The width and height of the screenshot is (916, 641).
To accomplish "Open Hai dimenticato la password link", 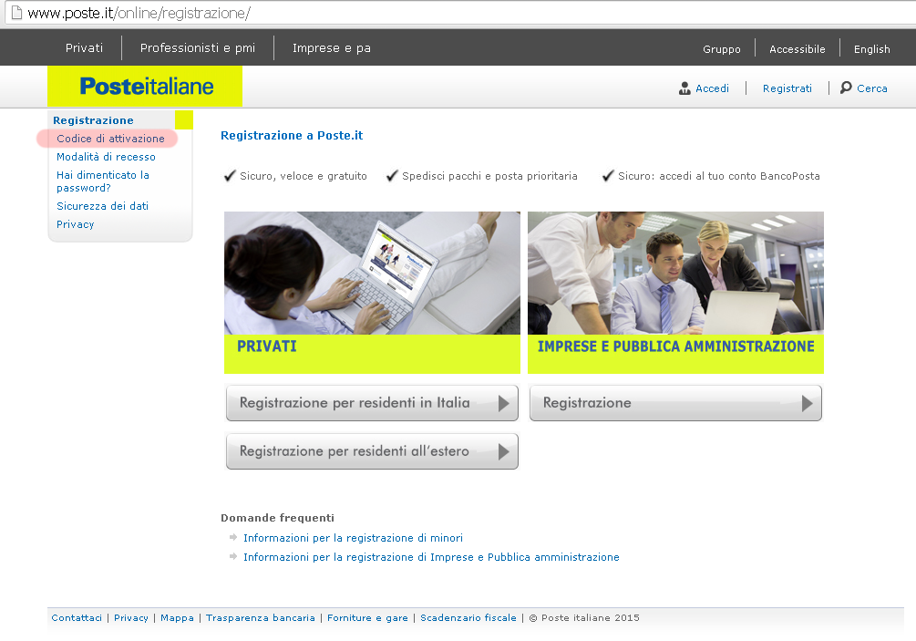I will pos(103,181).
